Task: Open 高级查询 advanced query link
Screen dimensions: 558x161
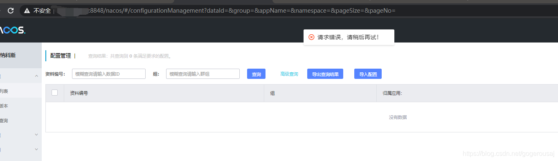Action: (x=289, y=74)
